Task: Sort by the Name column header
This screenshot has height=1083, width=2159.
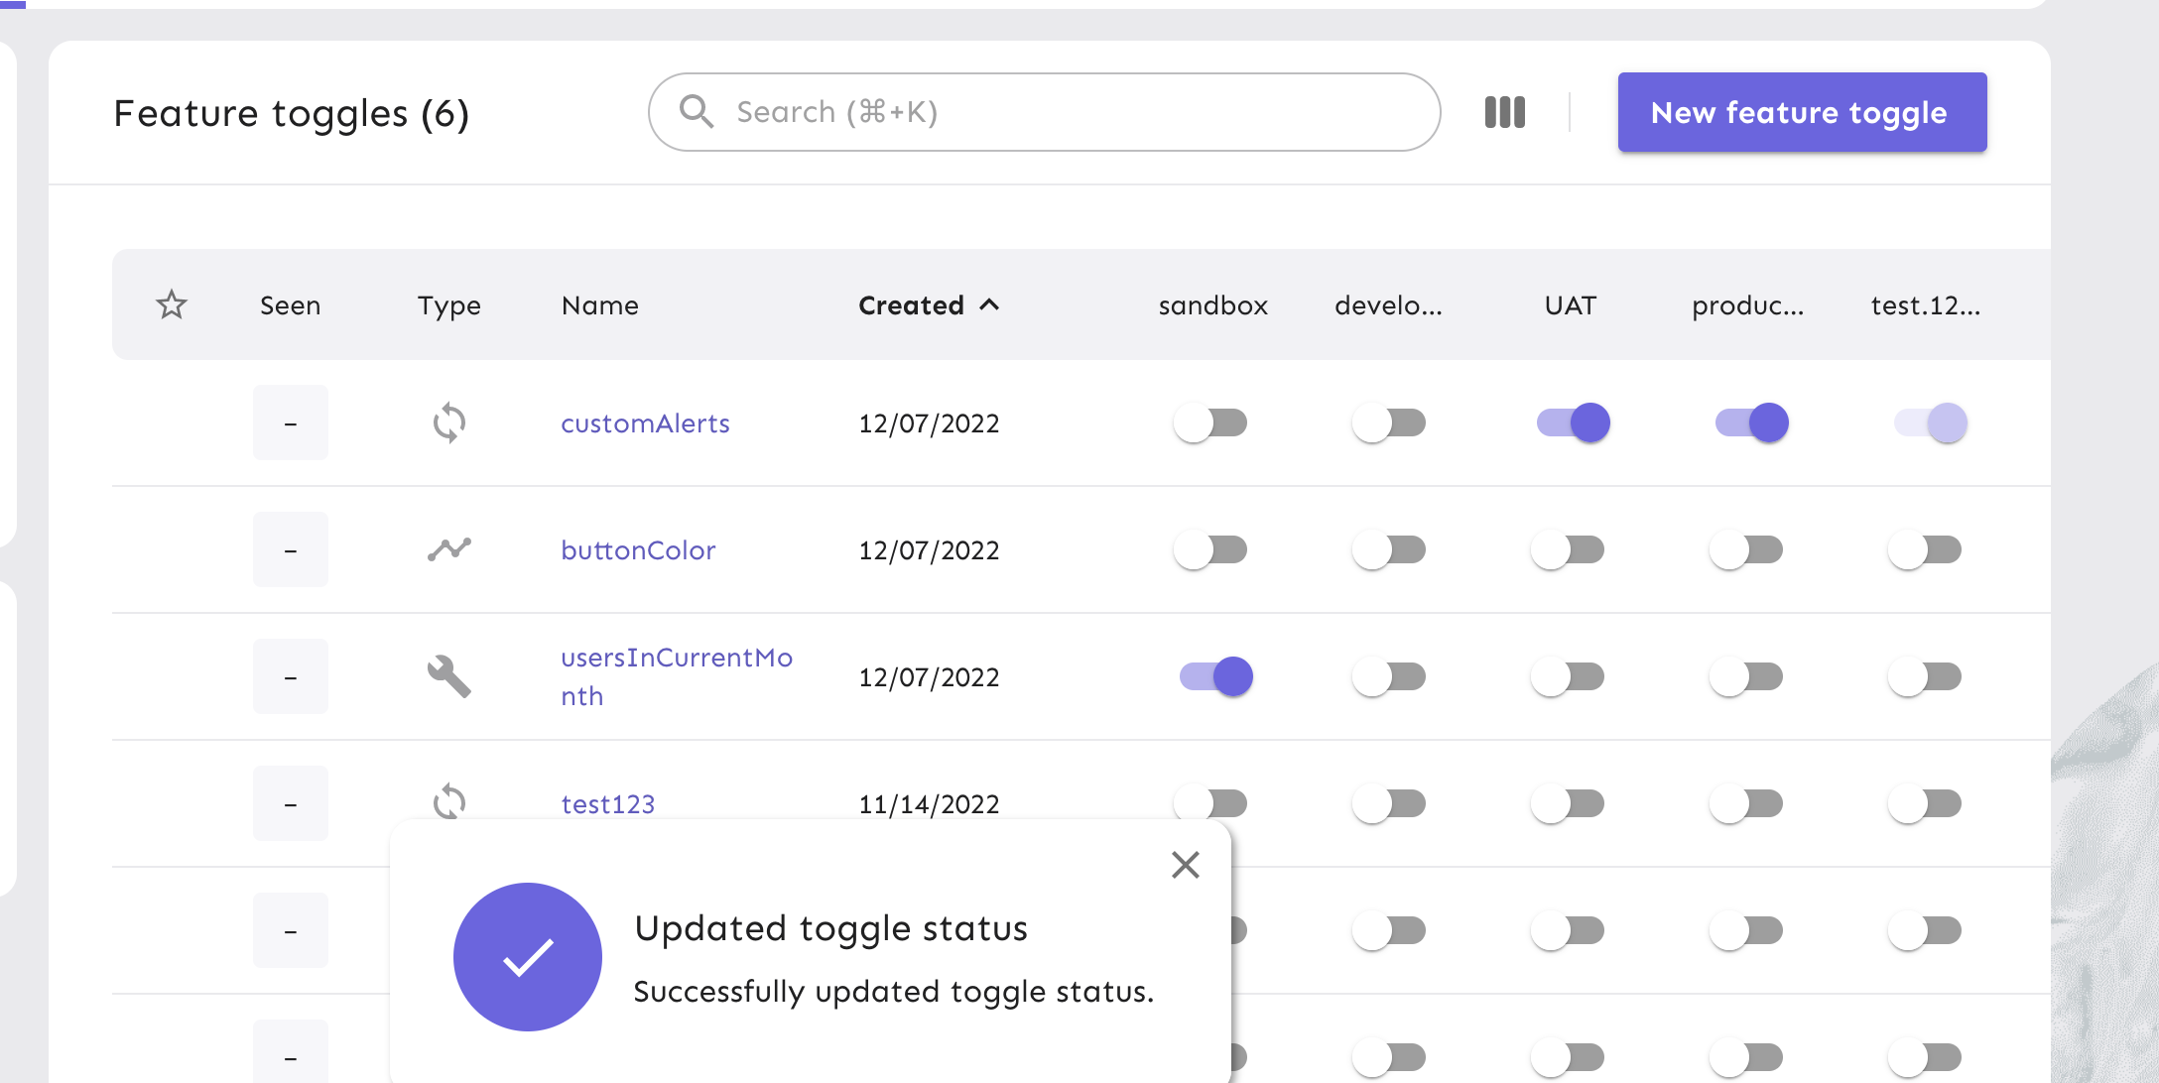Action: point(599,305)
